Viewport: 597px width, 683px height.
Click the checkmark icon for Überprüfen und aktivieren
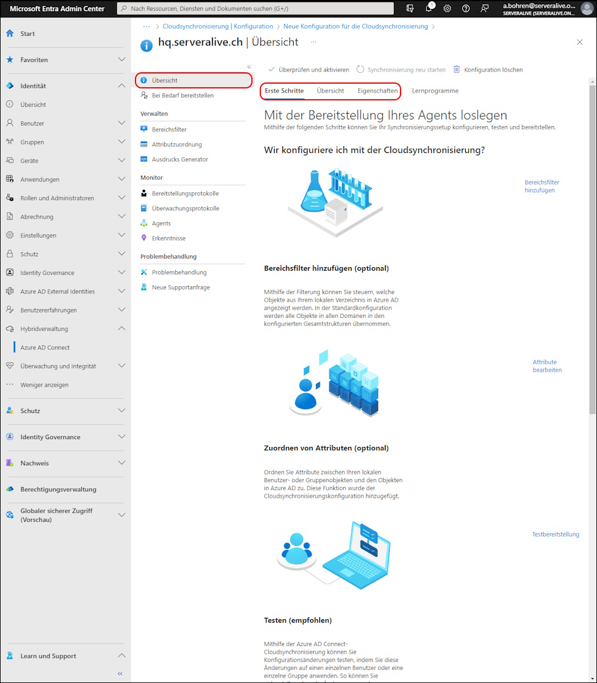tap(272, 69)
